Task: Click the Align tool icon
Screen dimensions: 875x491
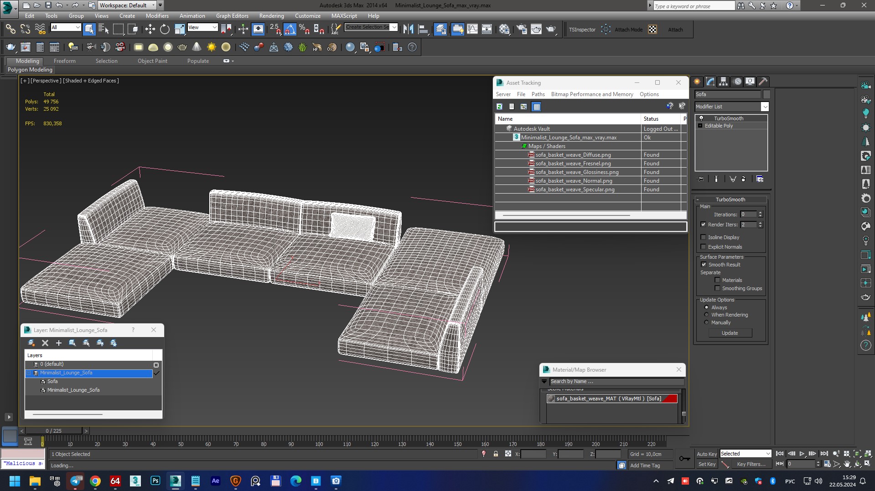Action: 423,30
